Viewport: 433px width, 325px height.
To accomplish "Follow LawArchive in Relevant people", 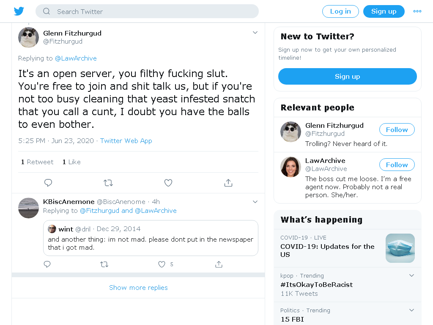I will pos(397,165).
